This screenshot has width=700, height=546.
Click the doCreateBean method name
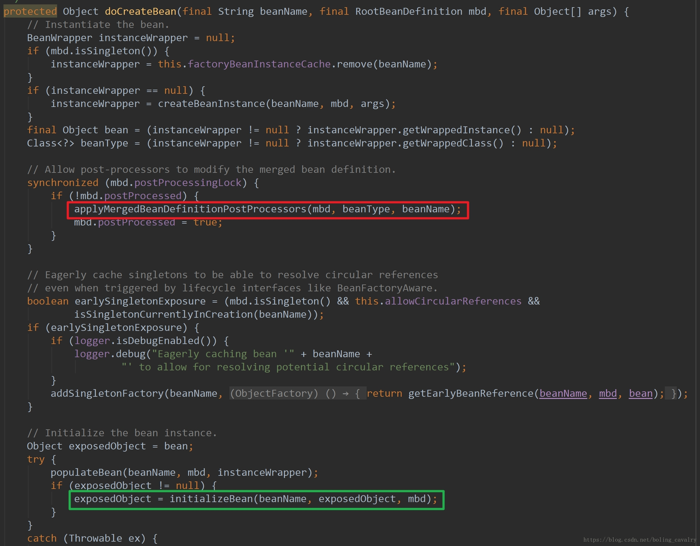coord(140,12)
